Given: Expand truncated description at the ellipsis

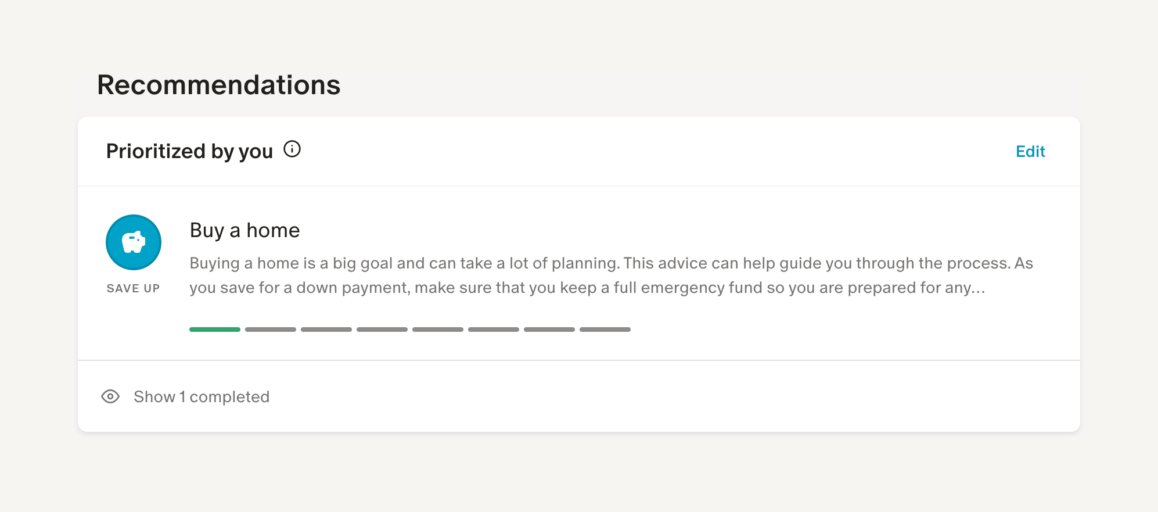Looking at the screenshot, I should pyautogui.click(x=977, y=288).
